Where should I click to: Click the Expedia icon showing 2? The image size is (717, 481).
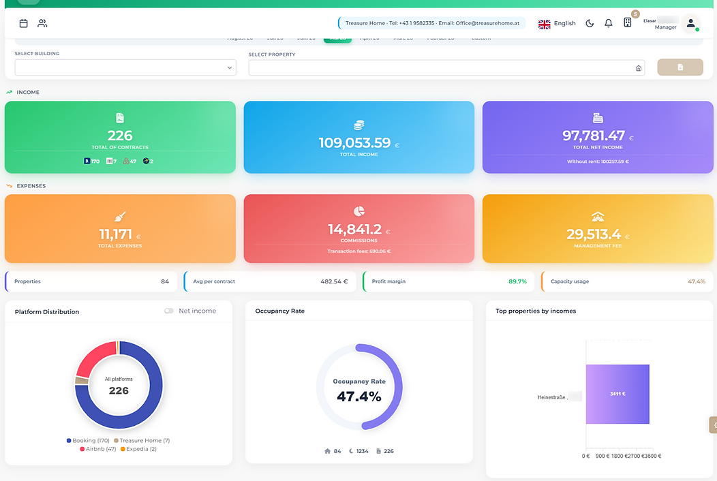coord(146,161)
